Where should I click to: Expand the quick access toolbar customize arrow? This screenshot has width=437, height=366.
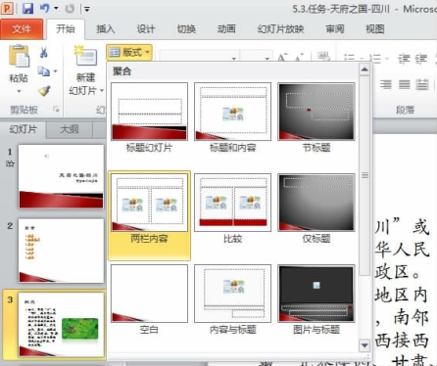[87, 9]
